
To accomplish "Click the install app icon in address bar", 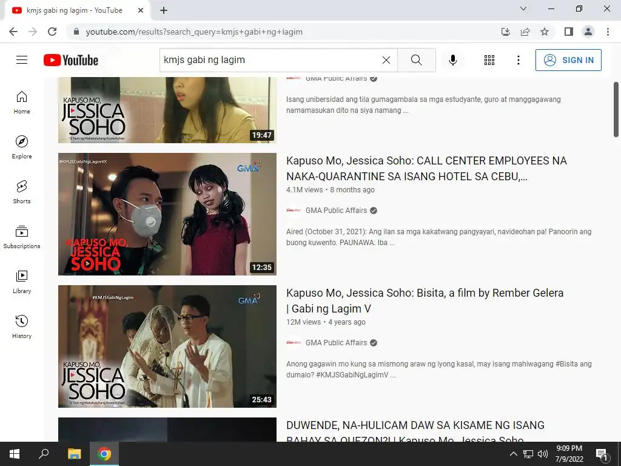I will 505,32.
